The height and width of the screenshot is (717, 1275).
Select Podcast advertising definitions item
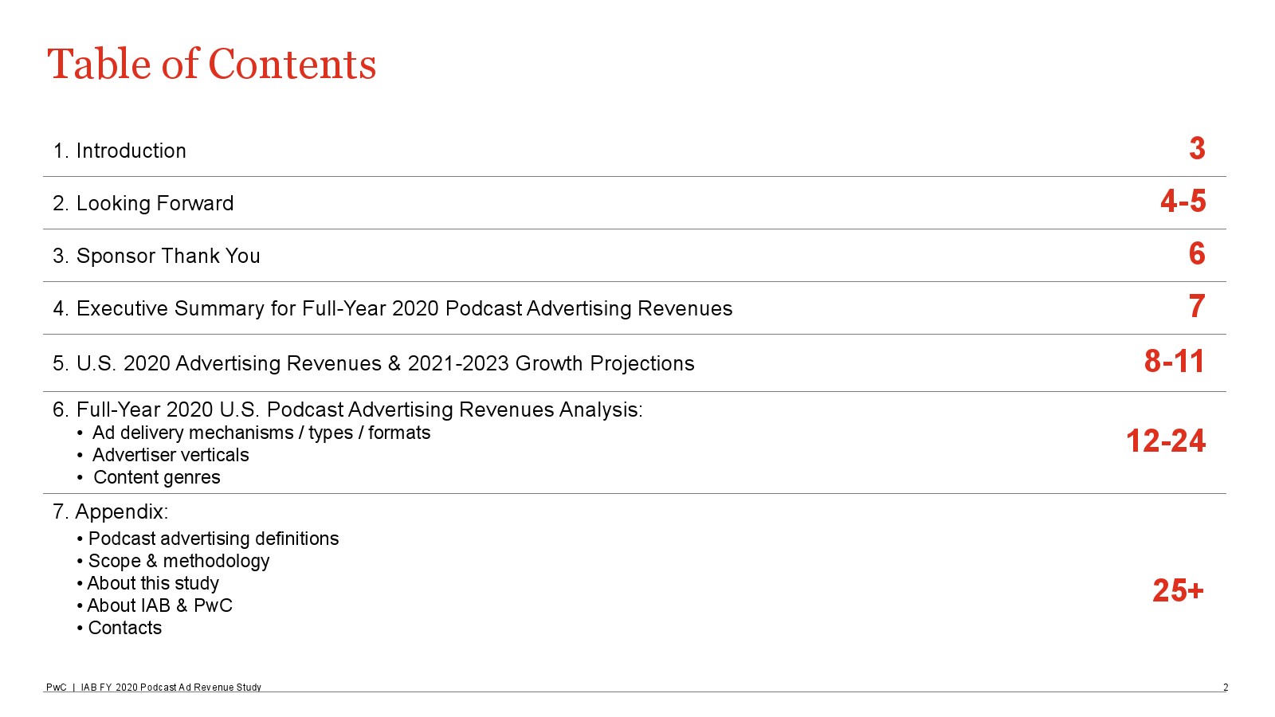point(213,539)
